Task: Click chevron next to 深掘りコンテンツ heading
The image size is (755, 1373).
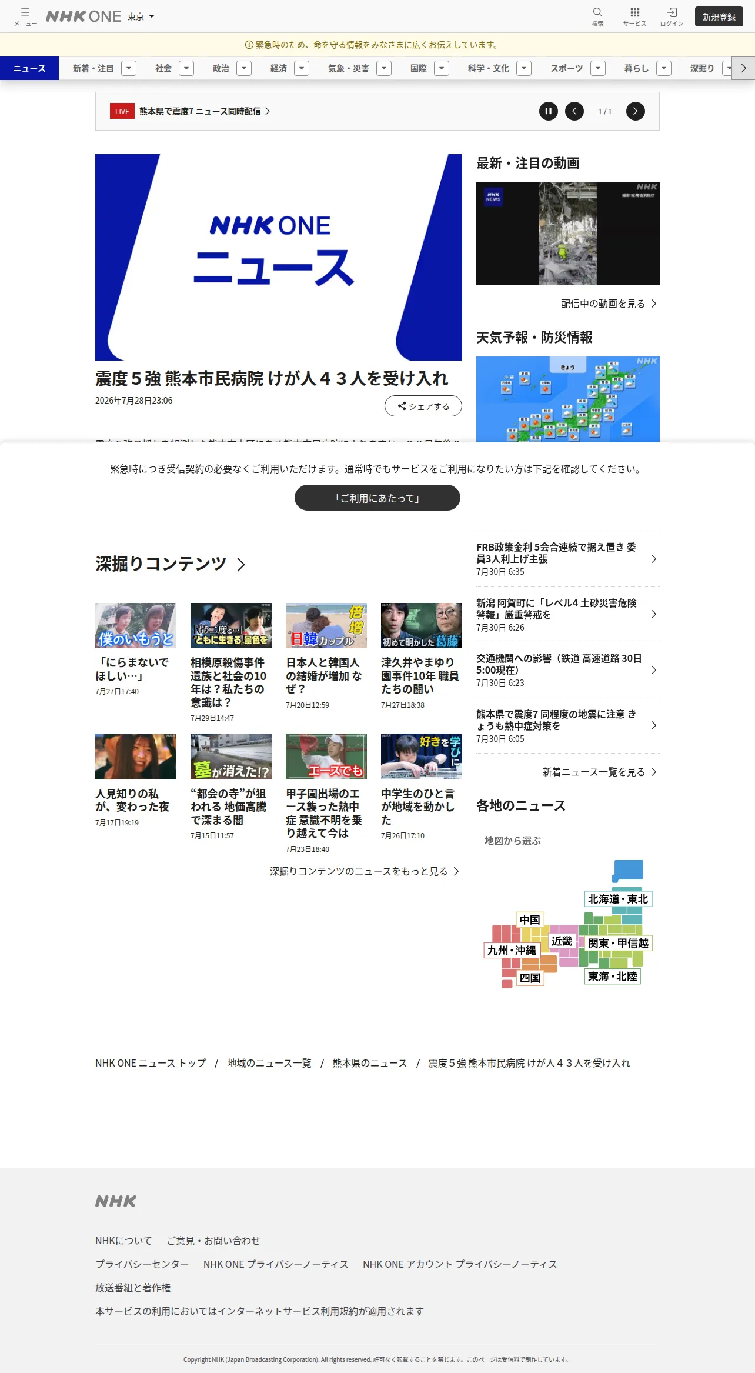Action: 240,565
